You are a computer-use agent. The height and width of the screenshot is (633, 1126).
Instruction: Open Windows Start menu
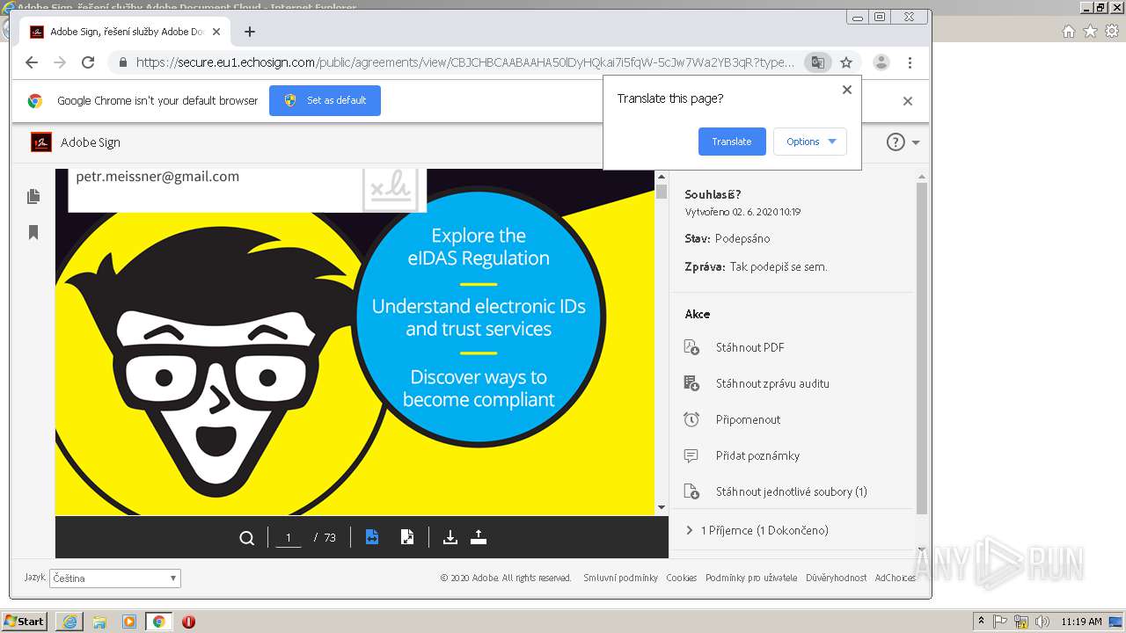pos(25,621)
